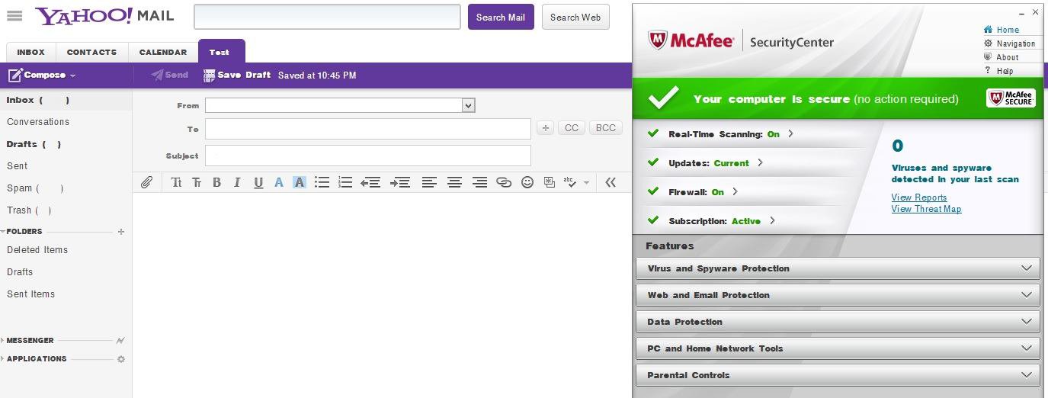Open the hamburger menu beside Yahoo logo

click(14, 16)
